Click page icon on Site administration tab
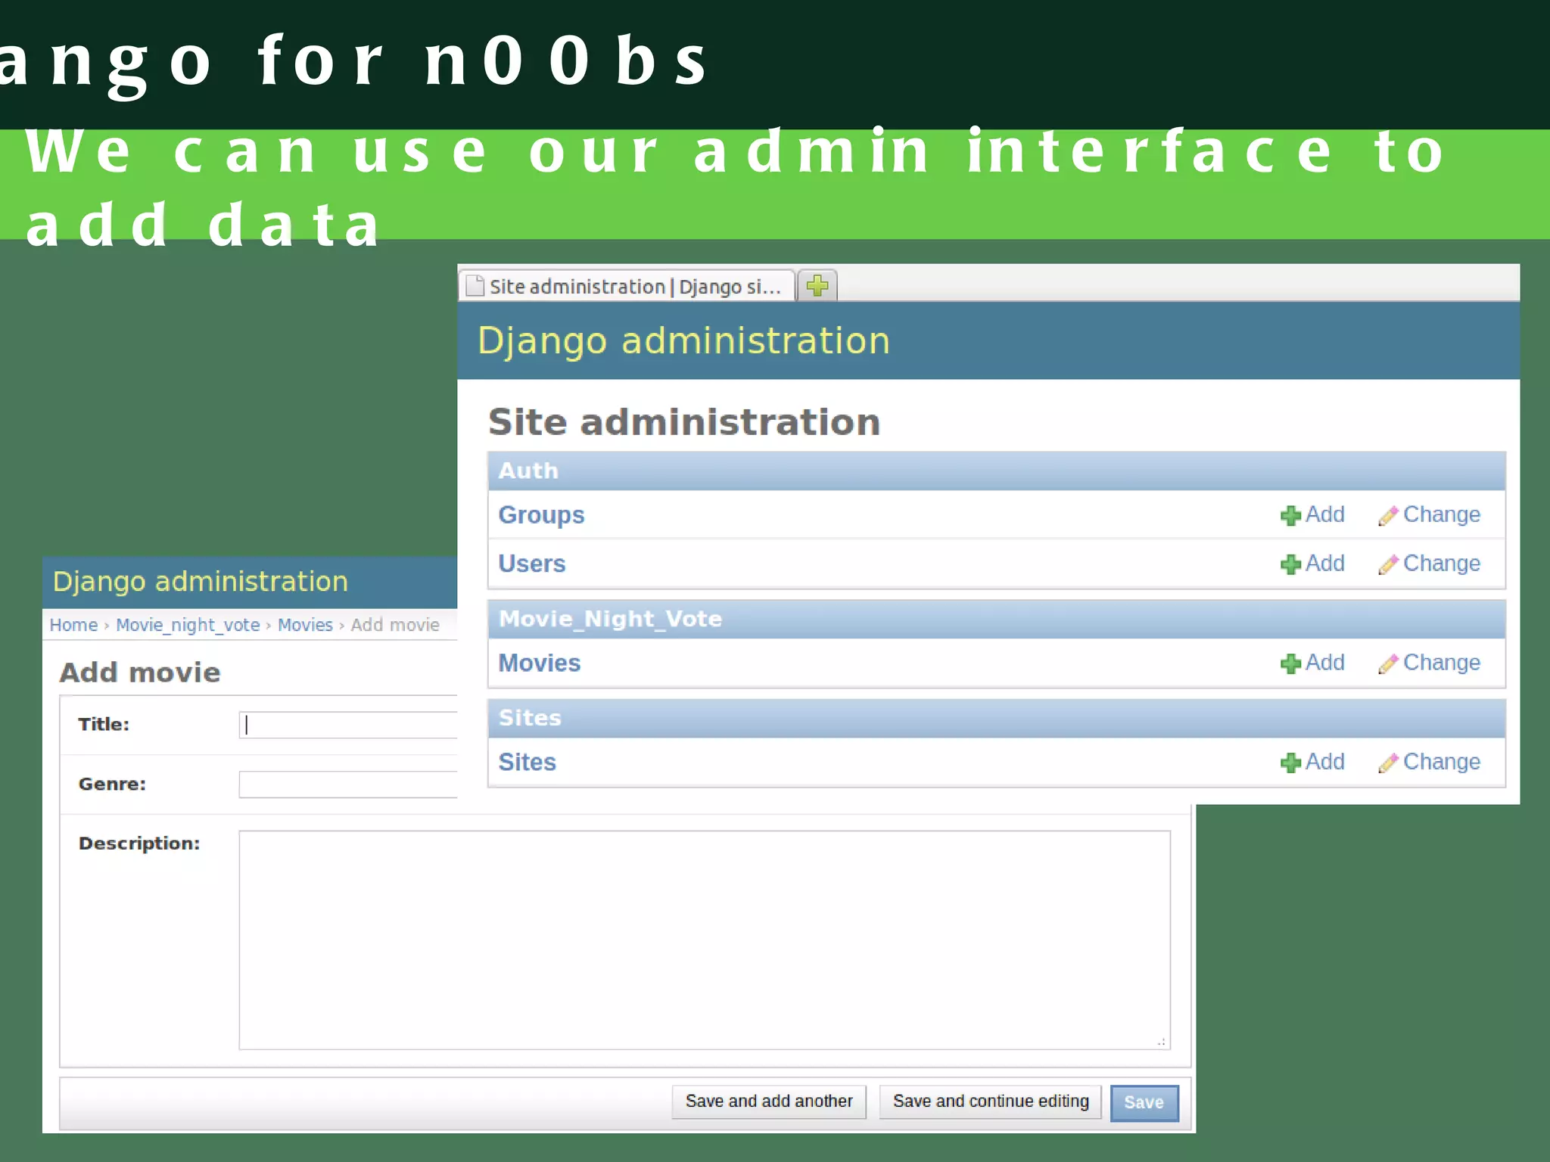 point(475,286)
